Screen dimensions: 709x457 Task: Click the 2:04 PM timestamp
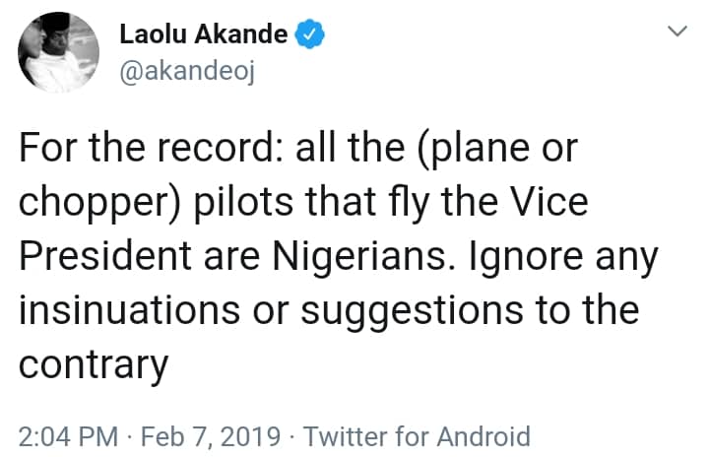[62, 435]
